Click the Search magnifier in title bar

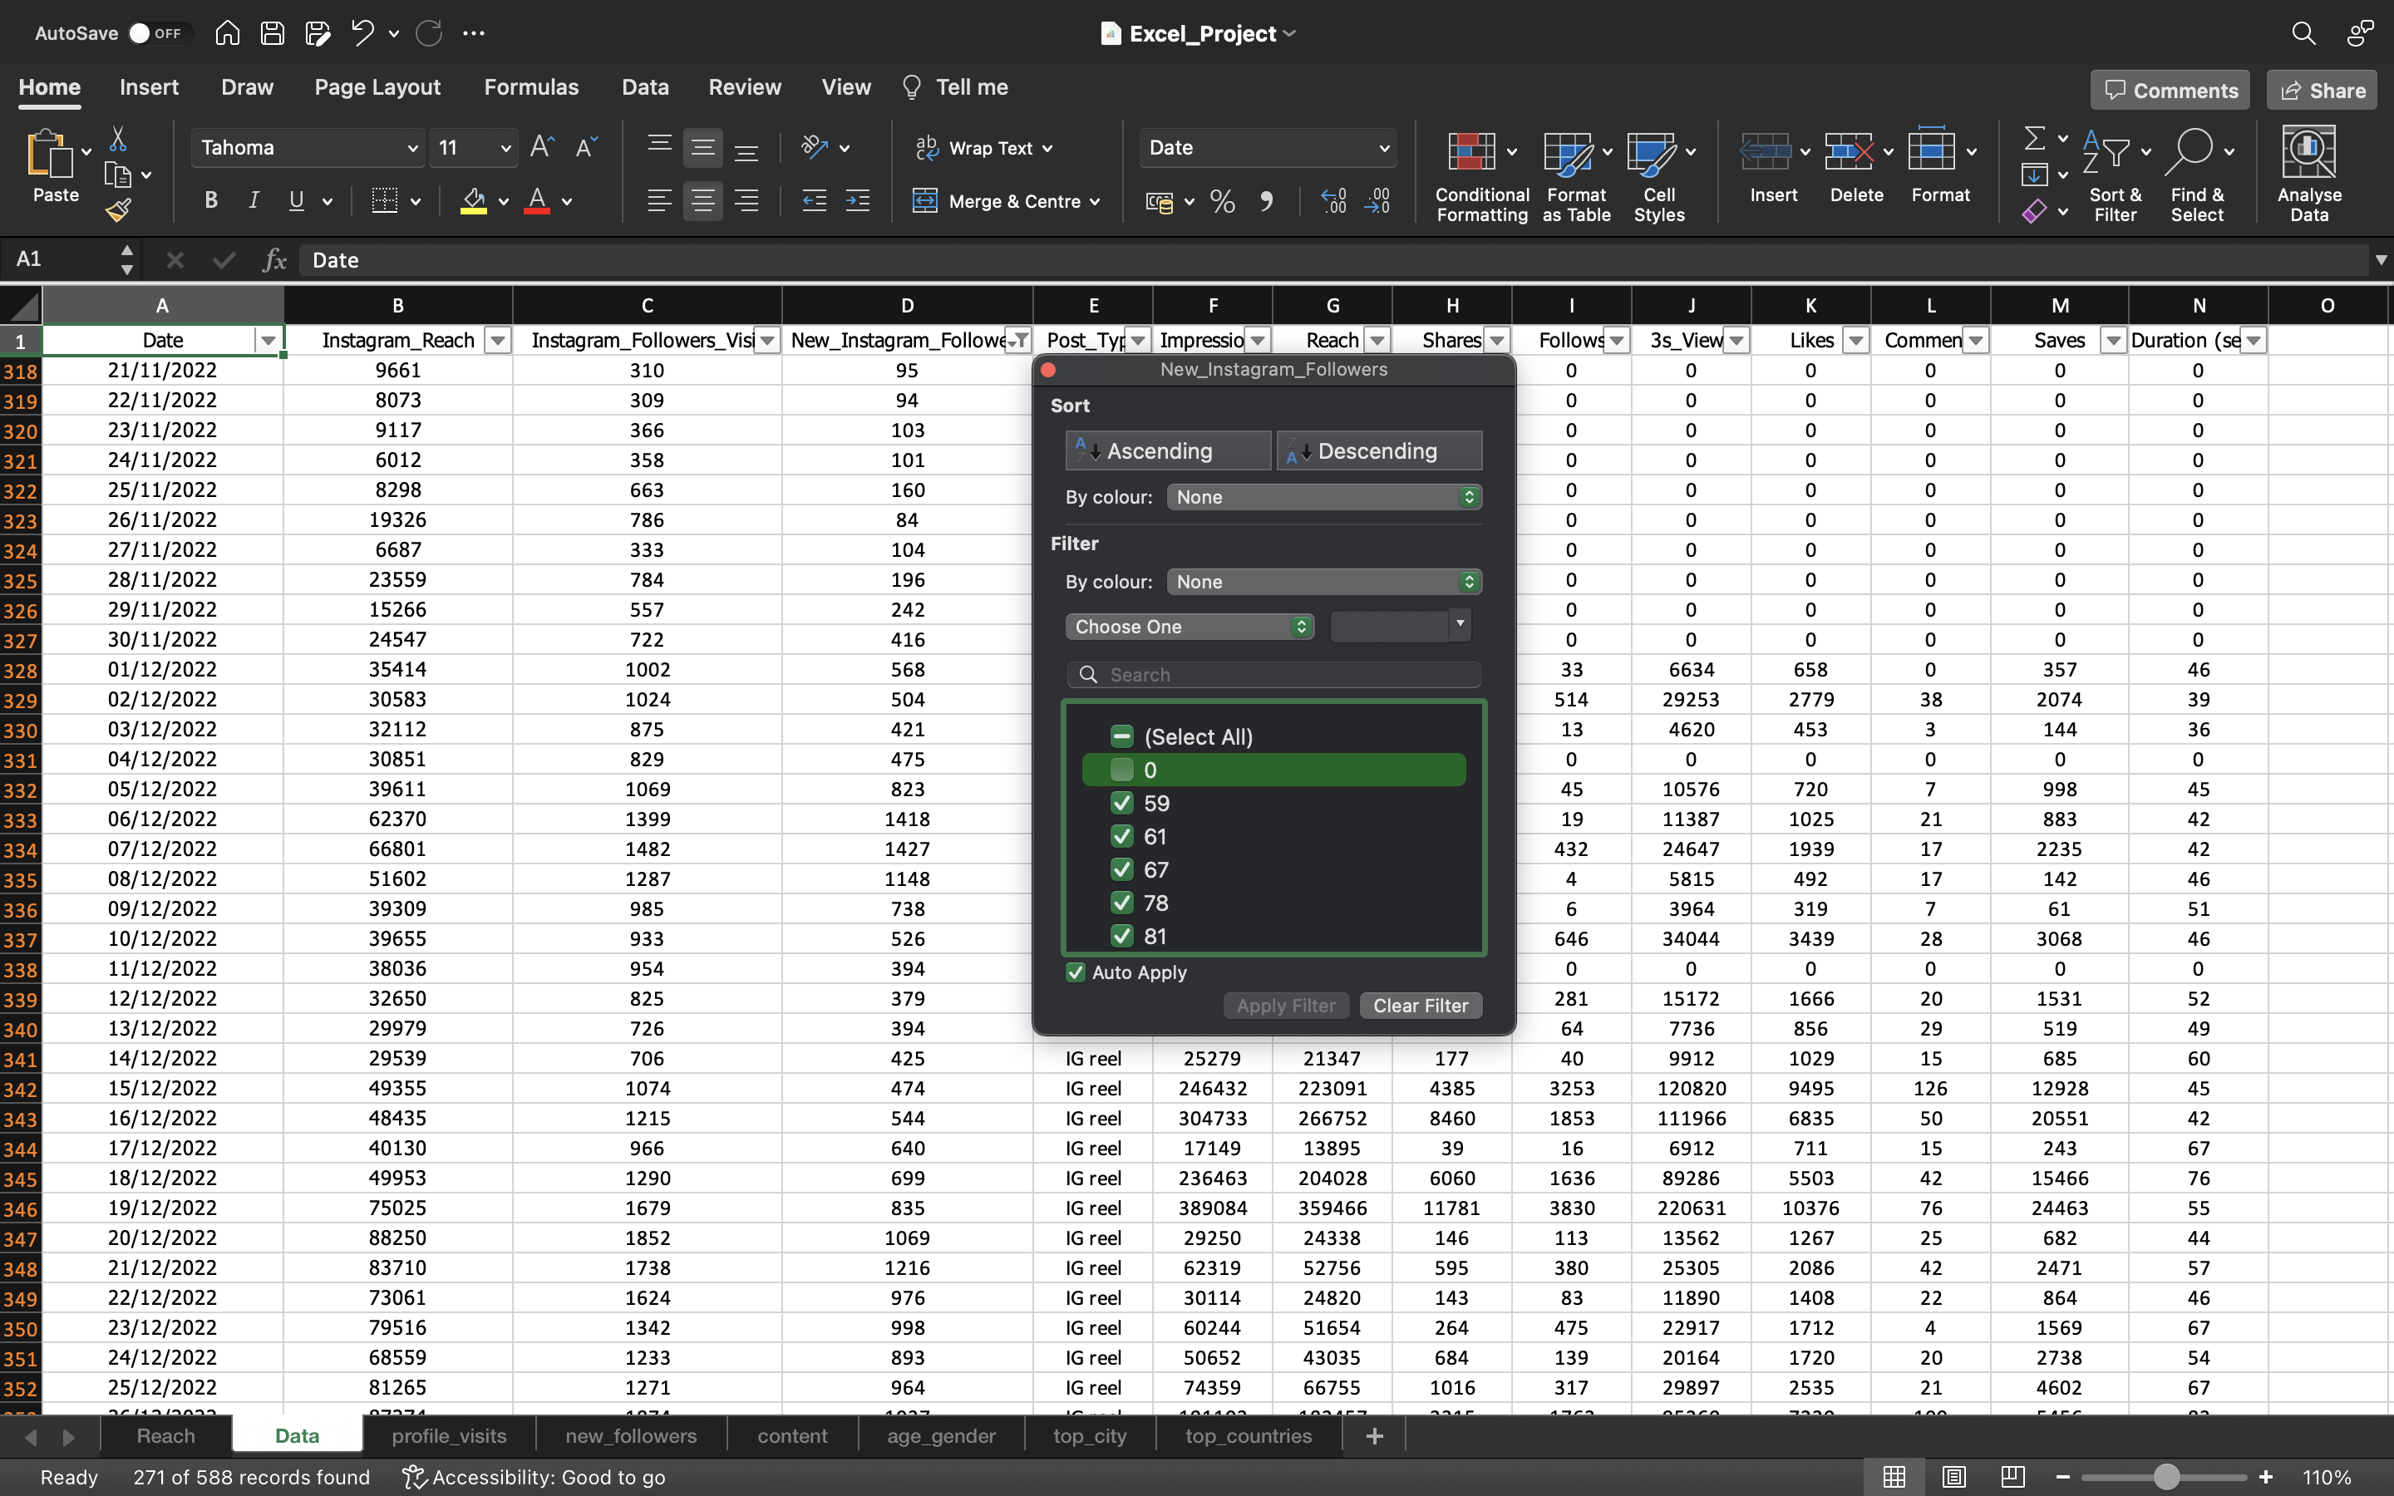click(2303, 32)
